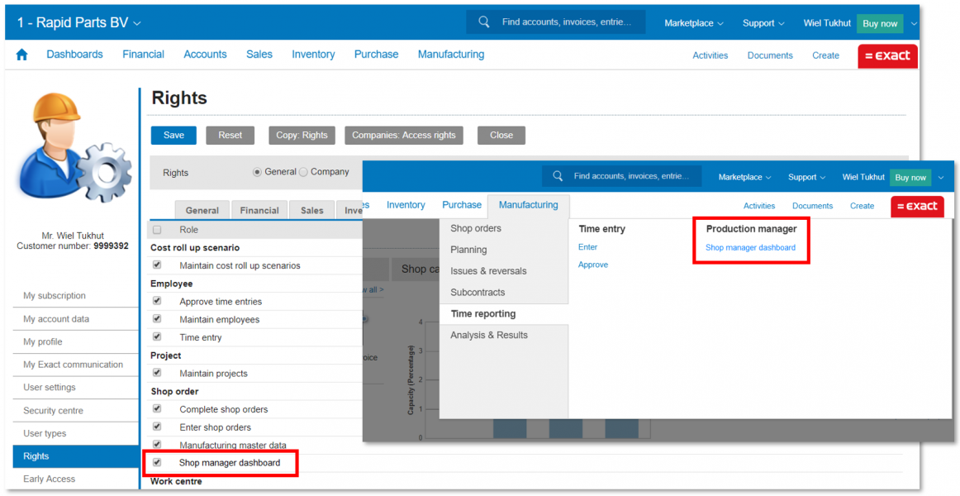
Task: Open the Shop manager dashboard link
Action: click(x=750, y=247)
